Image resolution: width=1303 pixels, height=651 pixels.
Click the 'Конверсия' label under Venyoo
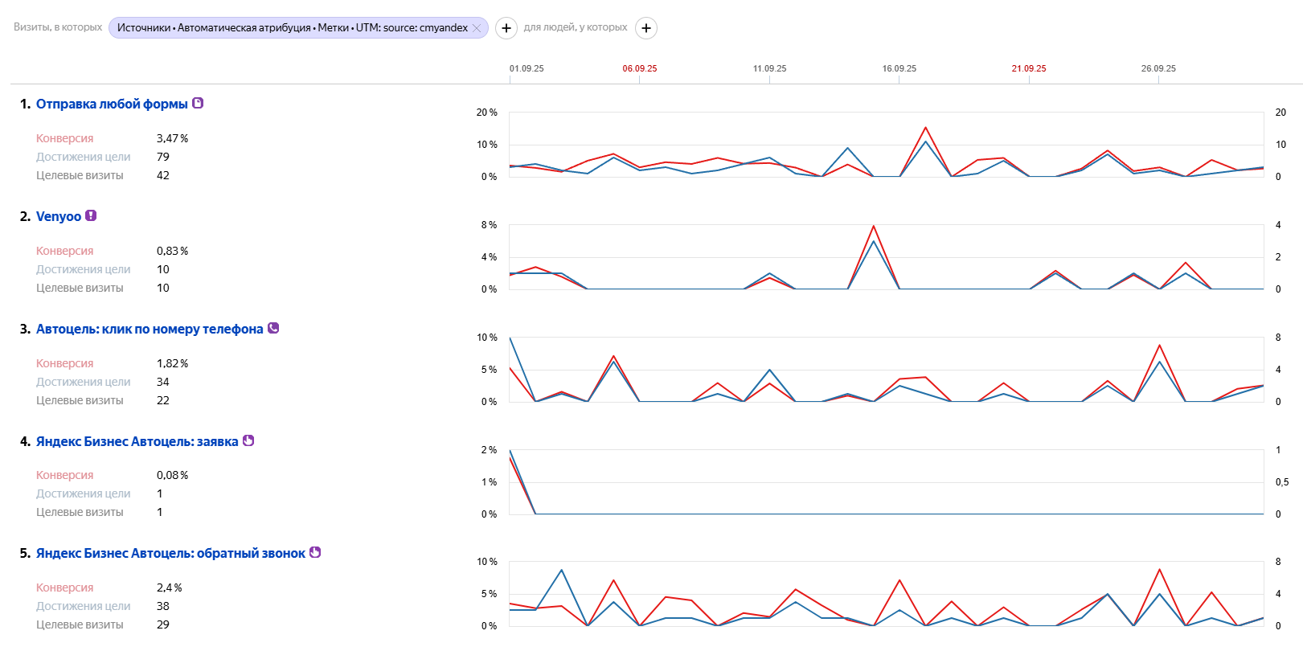coord(64,251)
